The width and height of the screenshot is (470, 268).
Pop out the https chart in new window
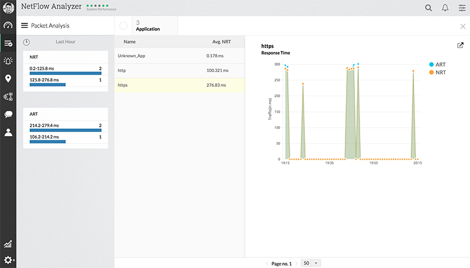pyautogui.click(x=460, y=46)
